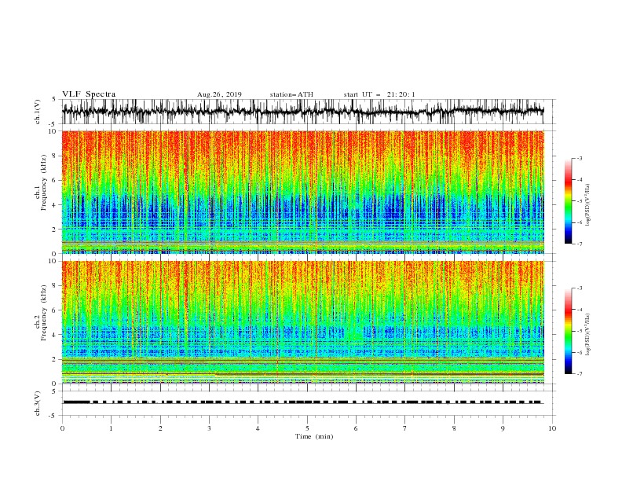Click the "10" tick on ch.2 frequency axis
This screenshot has height=481, width=622.
(53, 261)
